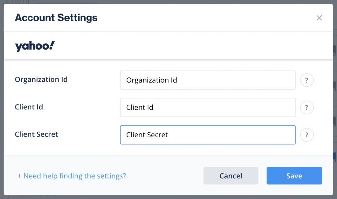Focus the Client Secret input field
This screenshot has height=199, width=337.
tap(207, 135)
